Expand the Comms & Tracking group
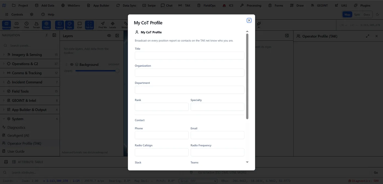Screen dimensions: 383x184 30,73
